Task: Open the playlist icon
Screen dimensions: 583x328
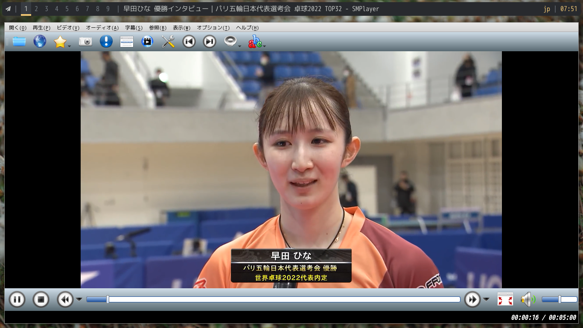Action: point(127,41)
